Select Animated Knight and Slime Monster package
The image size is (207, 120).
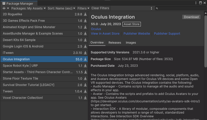(x=44, y=27)
